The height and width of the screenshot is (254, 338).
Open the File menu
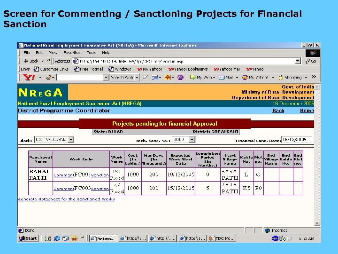coord(27,53)
